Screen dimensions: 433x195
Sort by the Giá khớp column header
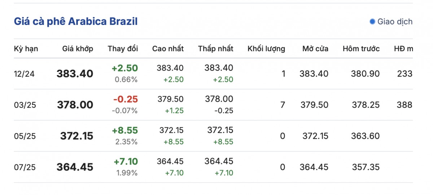(78, 49)
